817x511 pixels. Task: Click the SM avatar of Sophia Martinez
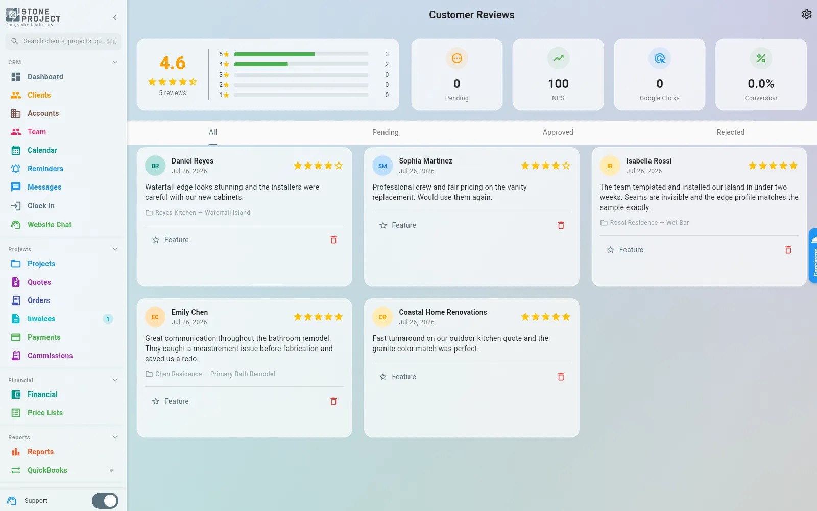pyautogui.click(x=382, y=166)
